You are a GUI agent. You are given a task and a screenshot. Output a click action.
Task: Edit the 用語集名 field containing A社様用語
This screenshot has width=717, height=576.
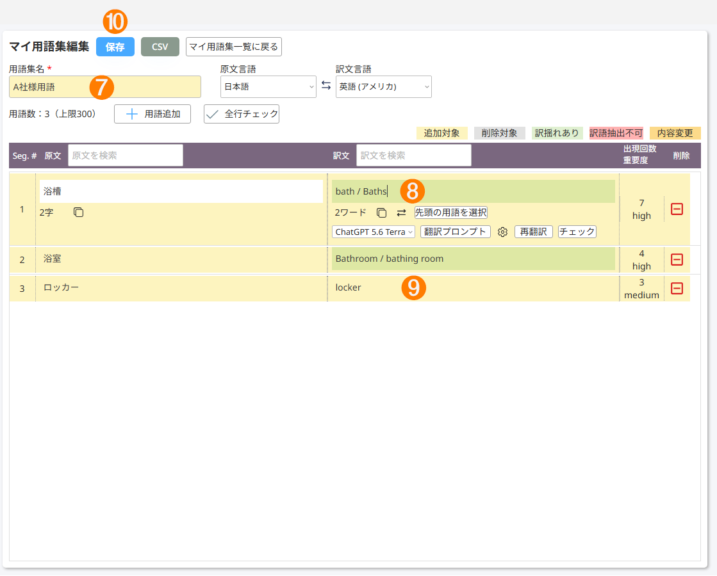click(x=104, y=87)
